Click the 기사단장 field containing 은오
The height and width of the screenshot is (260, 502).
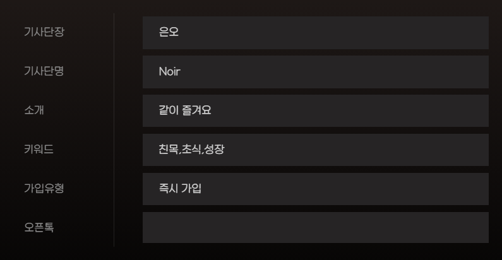coord(315,32)
